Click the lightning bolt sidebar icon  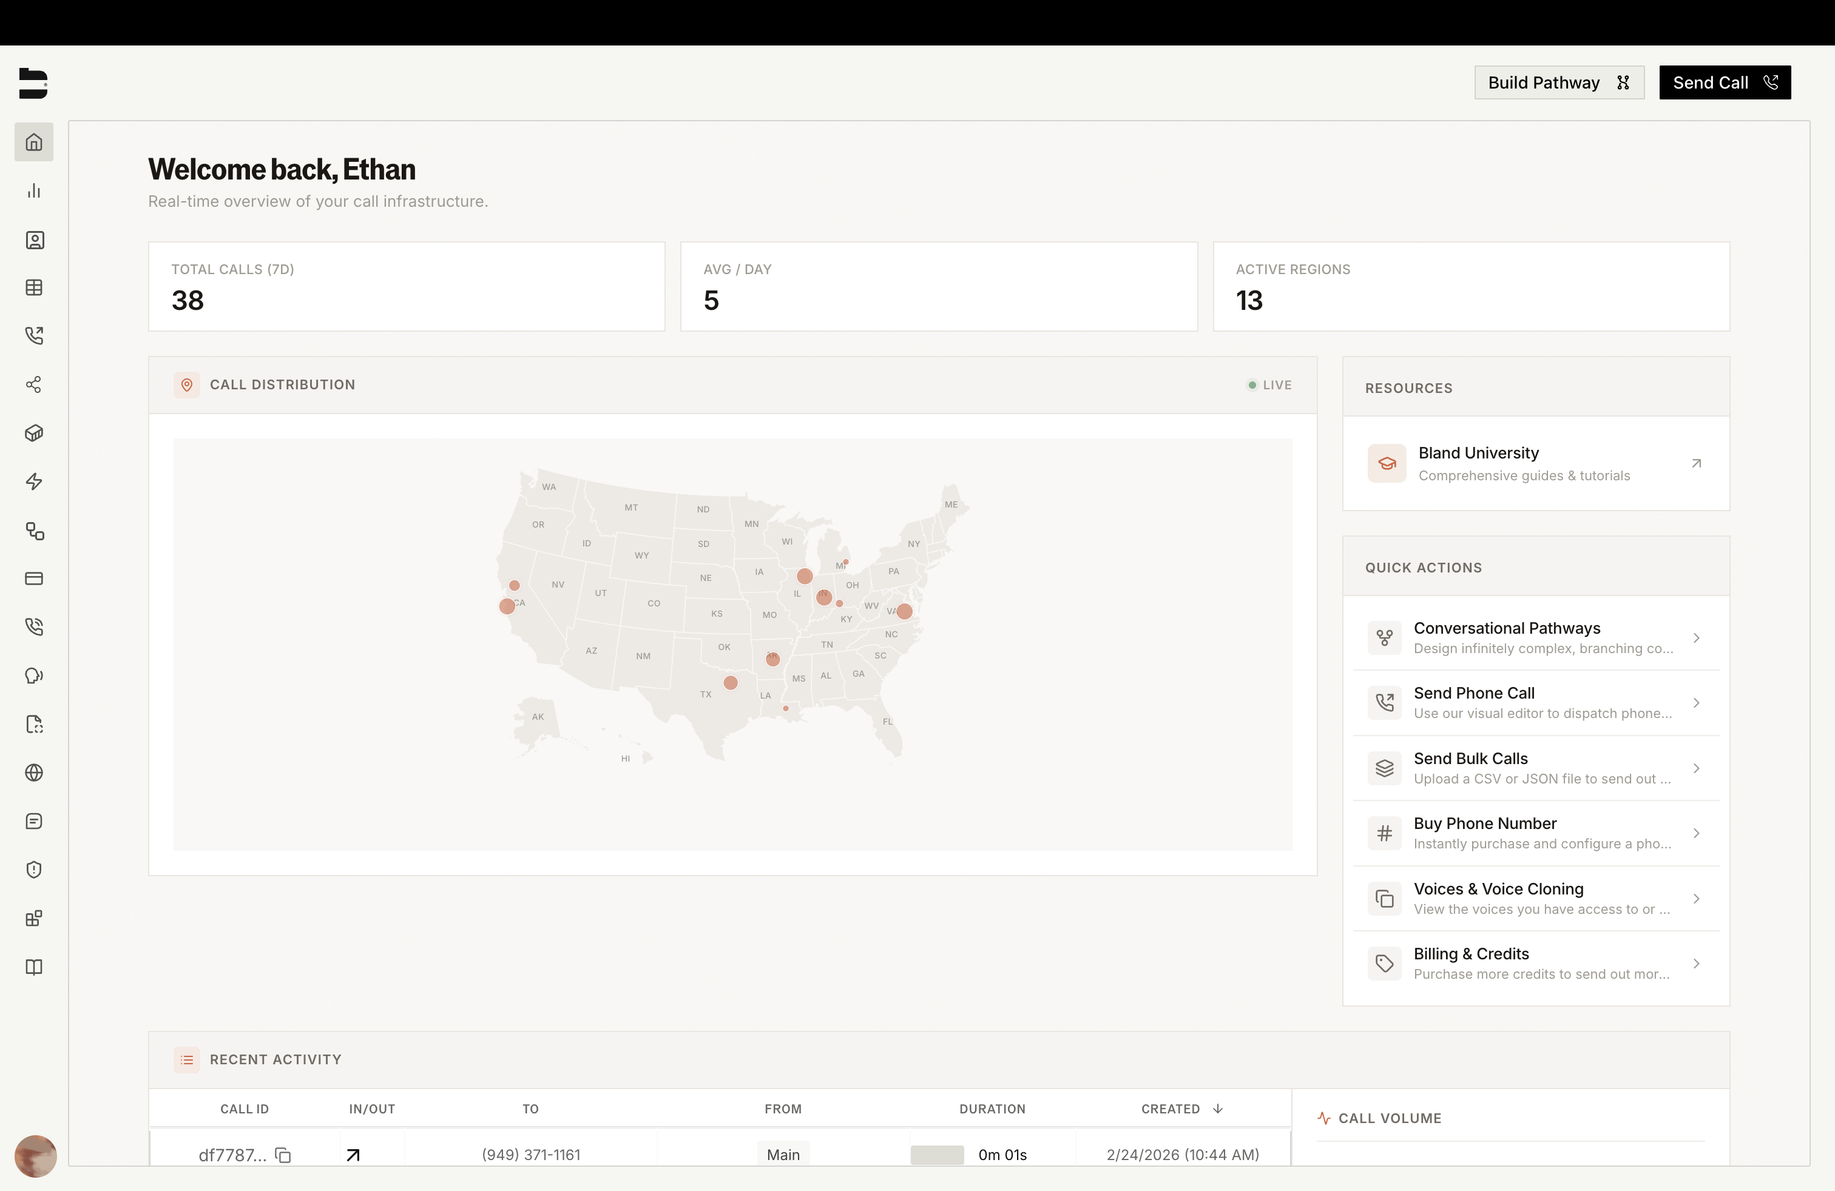click(x=34, y=481)
